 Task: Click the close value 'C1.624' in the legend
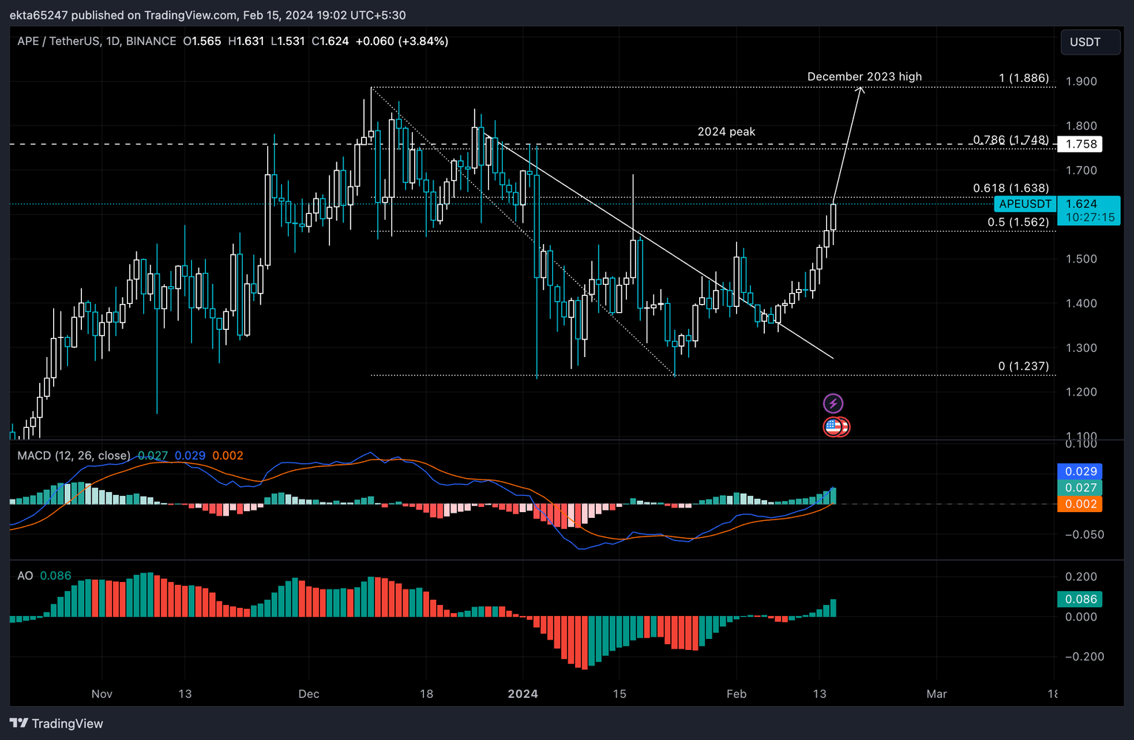(x=330, y=41)
